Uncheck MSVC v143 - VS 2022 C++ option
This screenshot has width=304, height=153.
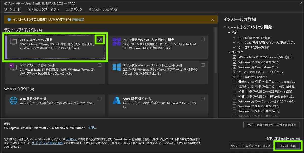[x=234, y=57]
